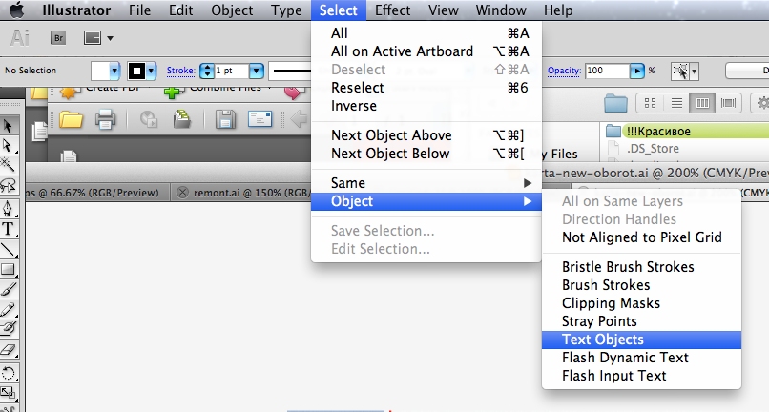Select the Direct Selection tool

coord(9,144)
